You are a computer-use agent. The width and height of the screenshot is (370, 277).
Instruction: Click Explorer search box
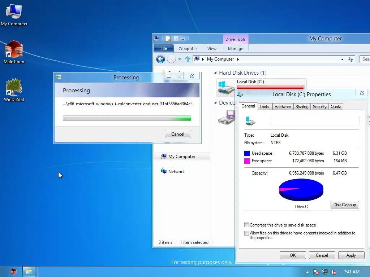tap(365, 59)
